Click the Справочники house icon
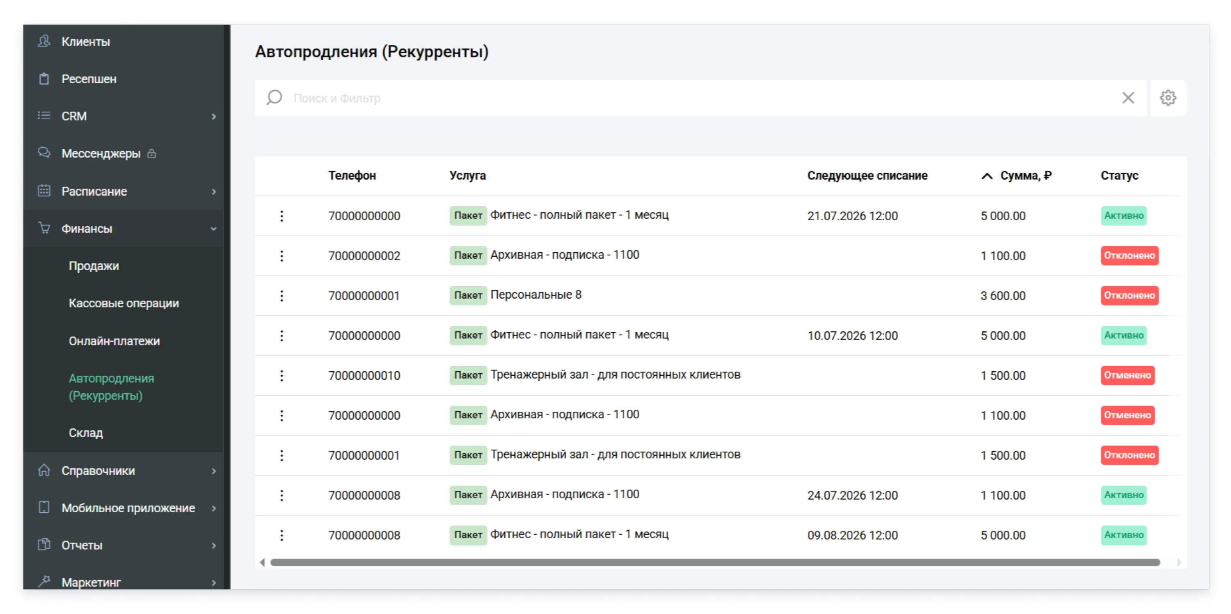The height and width of the screenshot is (614, 1231). (x=43, y=470)
